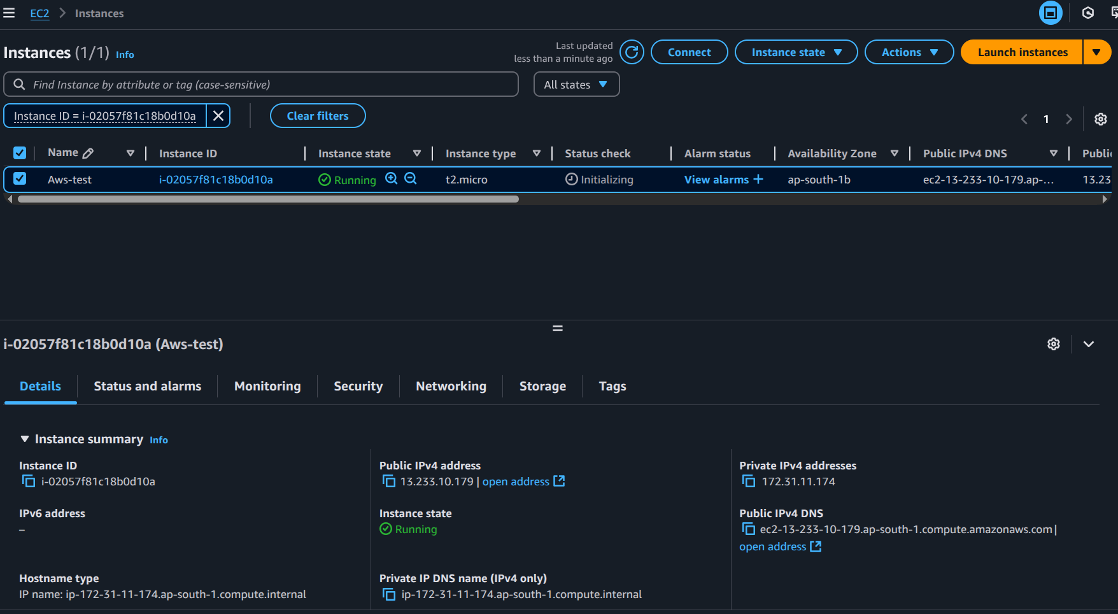
Task: Toggle select-all instances checkbox
Action: 20,153
